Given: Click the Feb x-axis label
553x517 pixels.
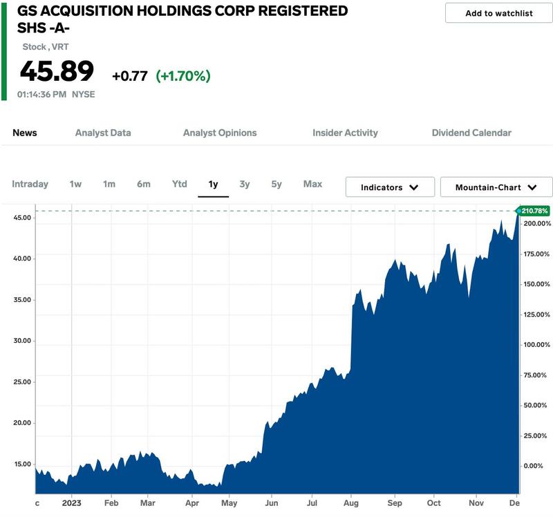Looking at the screenshot, I should [111, 503].
